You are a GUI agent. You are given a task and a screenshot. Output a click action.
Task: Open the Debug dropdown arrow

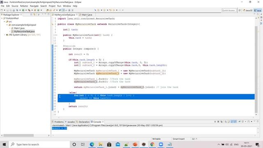[x=20, y=10]
